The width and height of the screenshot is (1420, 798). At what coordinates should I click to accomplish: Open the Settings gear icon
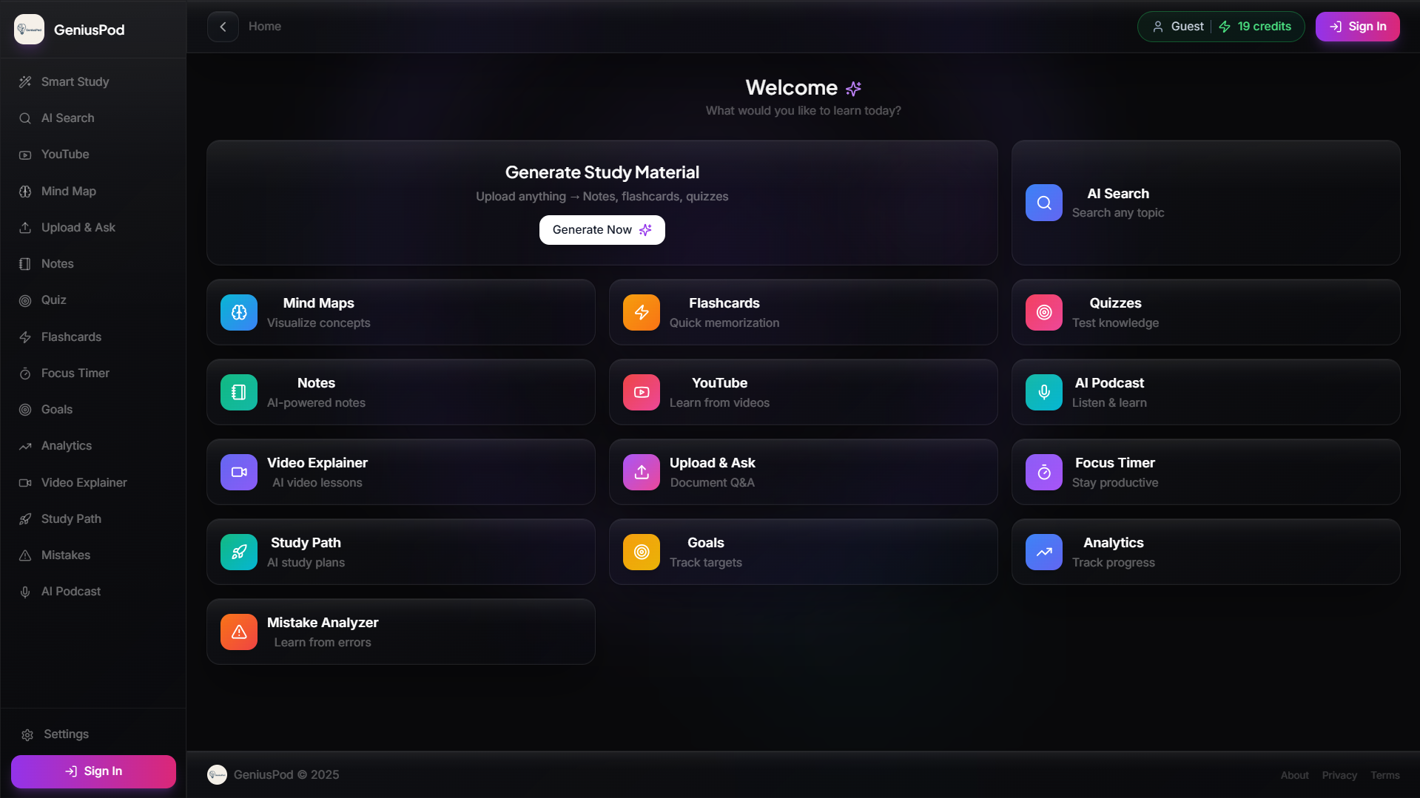[x=27, y=734]
